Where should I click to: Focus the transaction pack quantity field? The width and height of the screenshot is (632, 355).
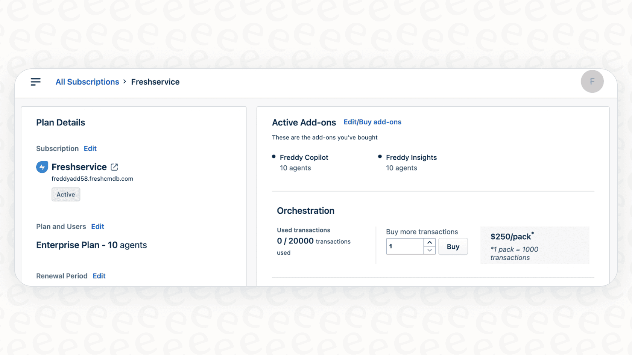(405, 246)
